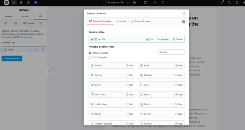Open the add element plus icon
This screenshot has height=130, width=245.
point(14,2)
